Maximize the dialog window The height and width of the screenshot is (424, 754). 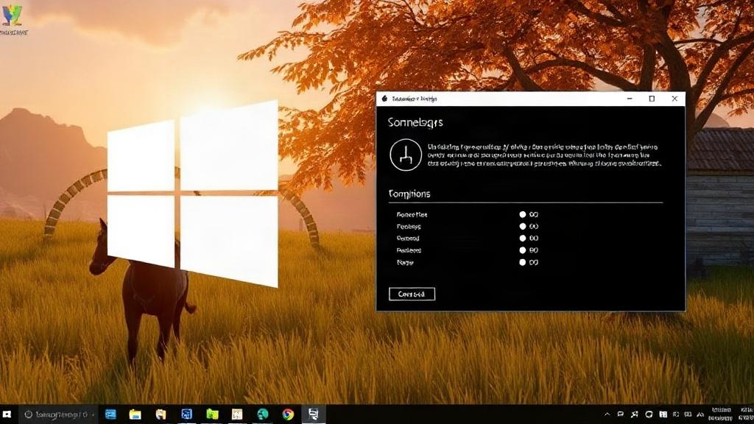[x=652, y=99]
